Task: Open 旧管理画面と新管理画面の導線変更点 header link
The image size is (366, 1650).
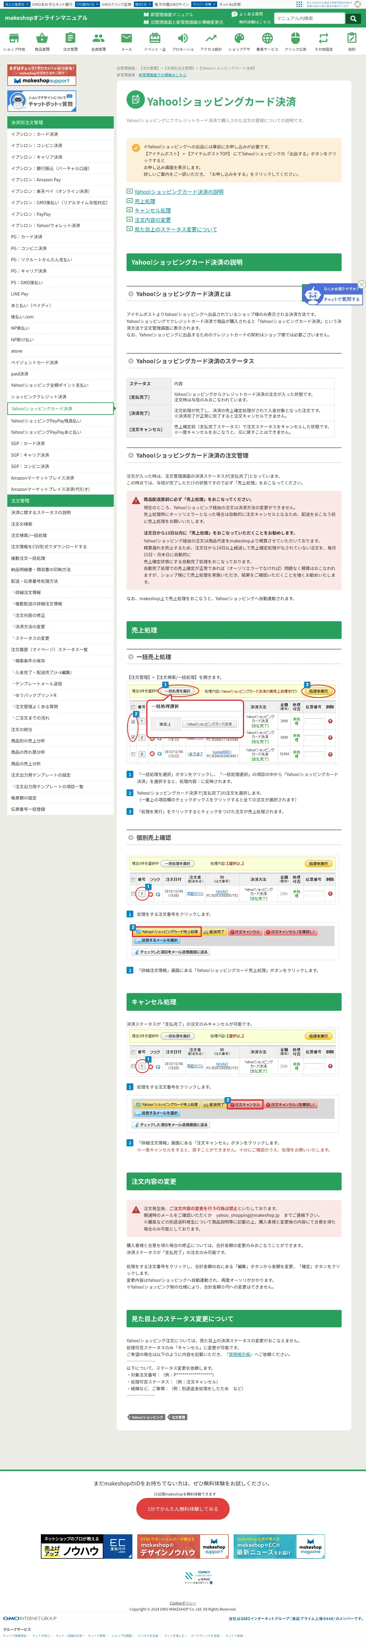Action: (x=183, y=22)
